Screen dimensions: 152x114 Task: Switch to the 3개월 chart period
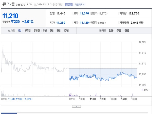(x=37, y=31)
